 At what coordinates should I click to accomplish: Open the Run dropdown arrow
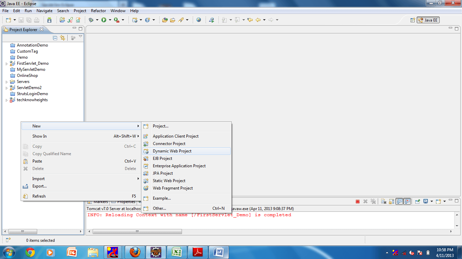(x=110, y=20)
